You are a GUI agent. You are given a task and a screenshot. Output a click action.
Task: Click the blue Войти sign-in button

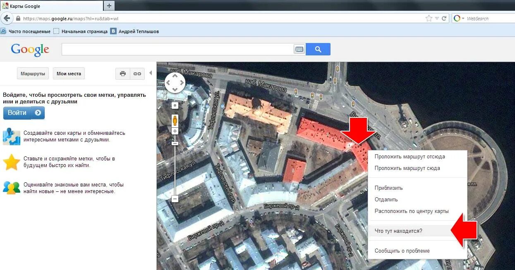click(x=24, y=112)
